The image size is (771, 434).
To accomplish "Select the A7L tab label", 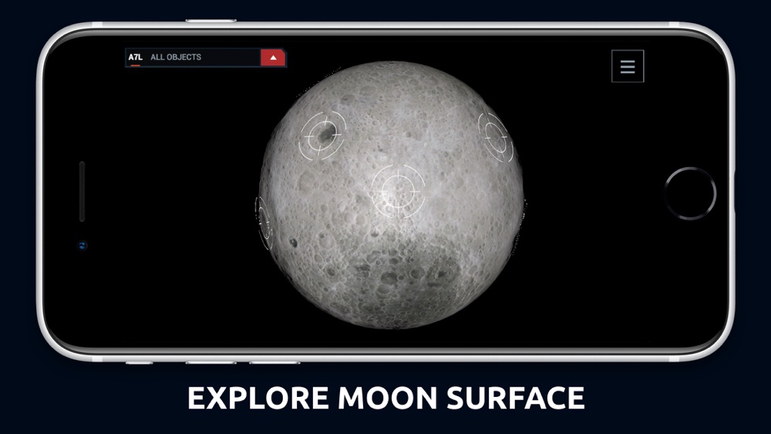I will (135, 57).
